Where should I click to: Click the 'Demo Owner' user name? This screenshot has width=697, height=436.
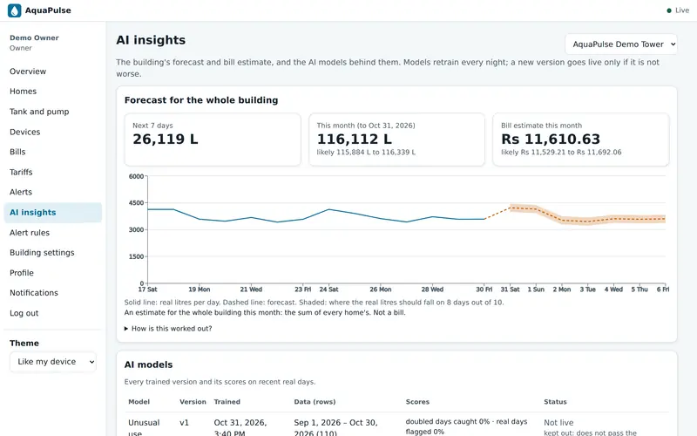click(x=34, y=37)
